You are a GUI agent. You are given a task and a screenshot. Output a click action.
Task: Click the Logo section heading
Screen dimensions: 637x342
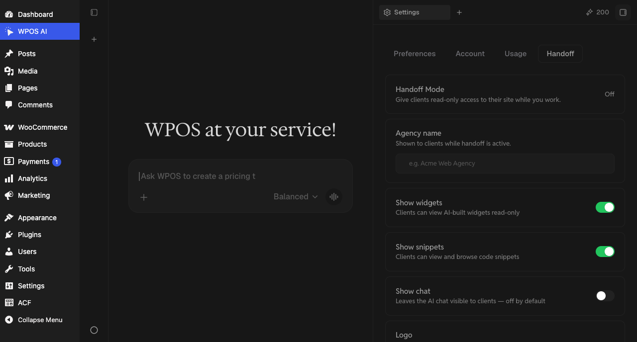point(404,335)
